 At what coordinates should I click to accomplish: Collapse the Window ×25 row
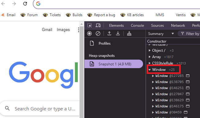(x=150, y=70)
